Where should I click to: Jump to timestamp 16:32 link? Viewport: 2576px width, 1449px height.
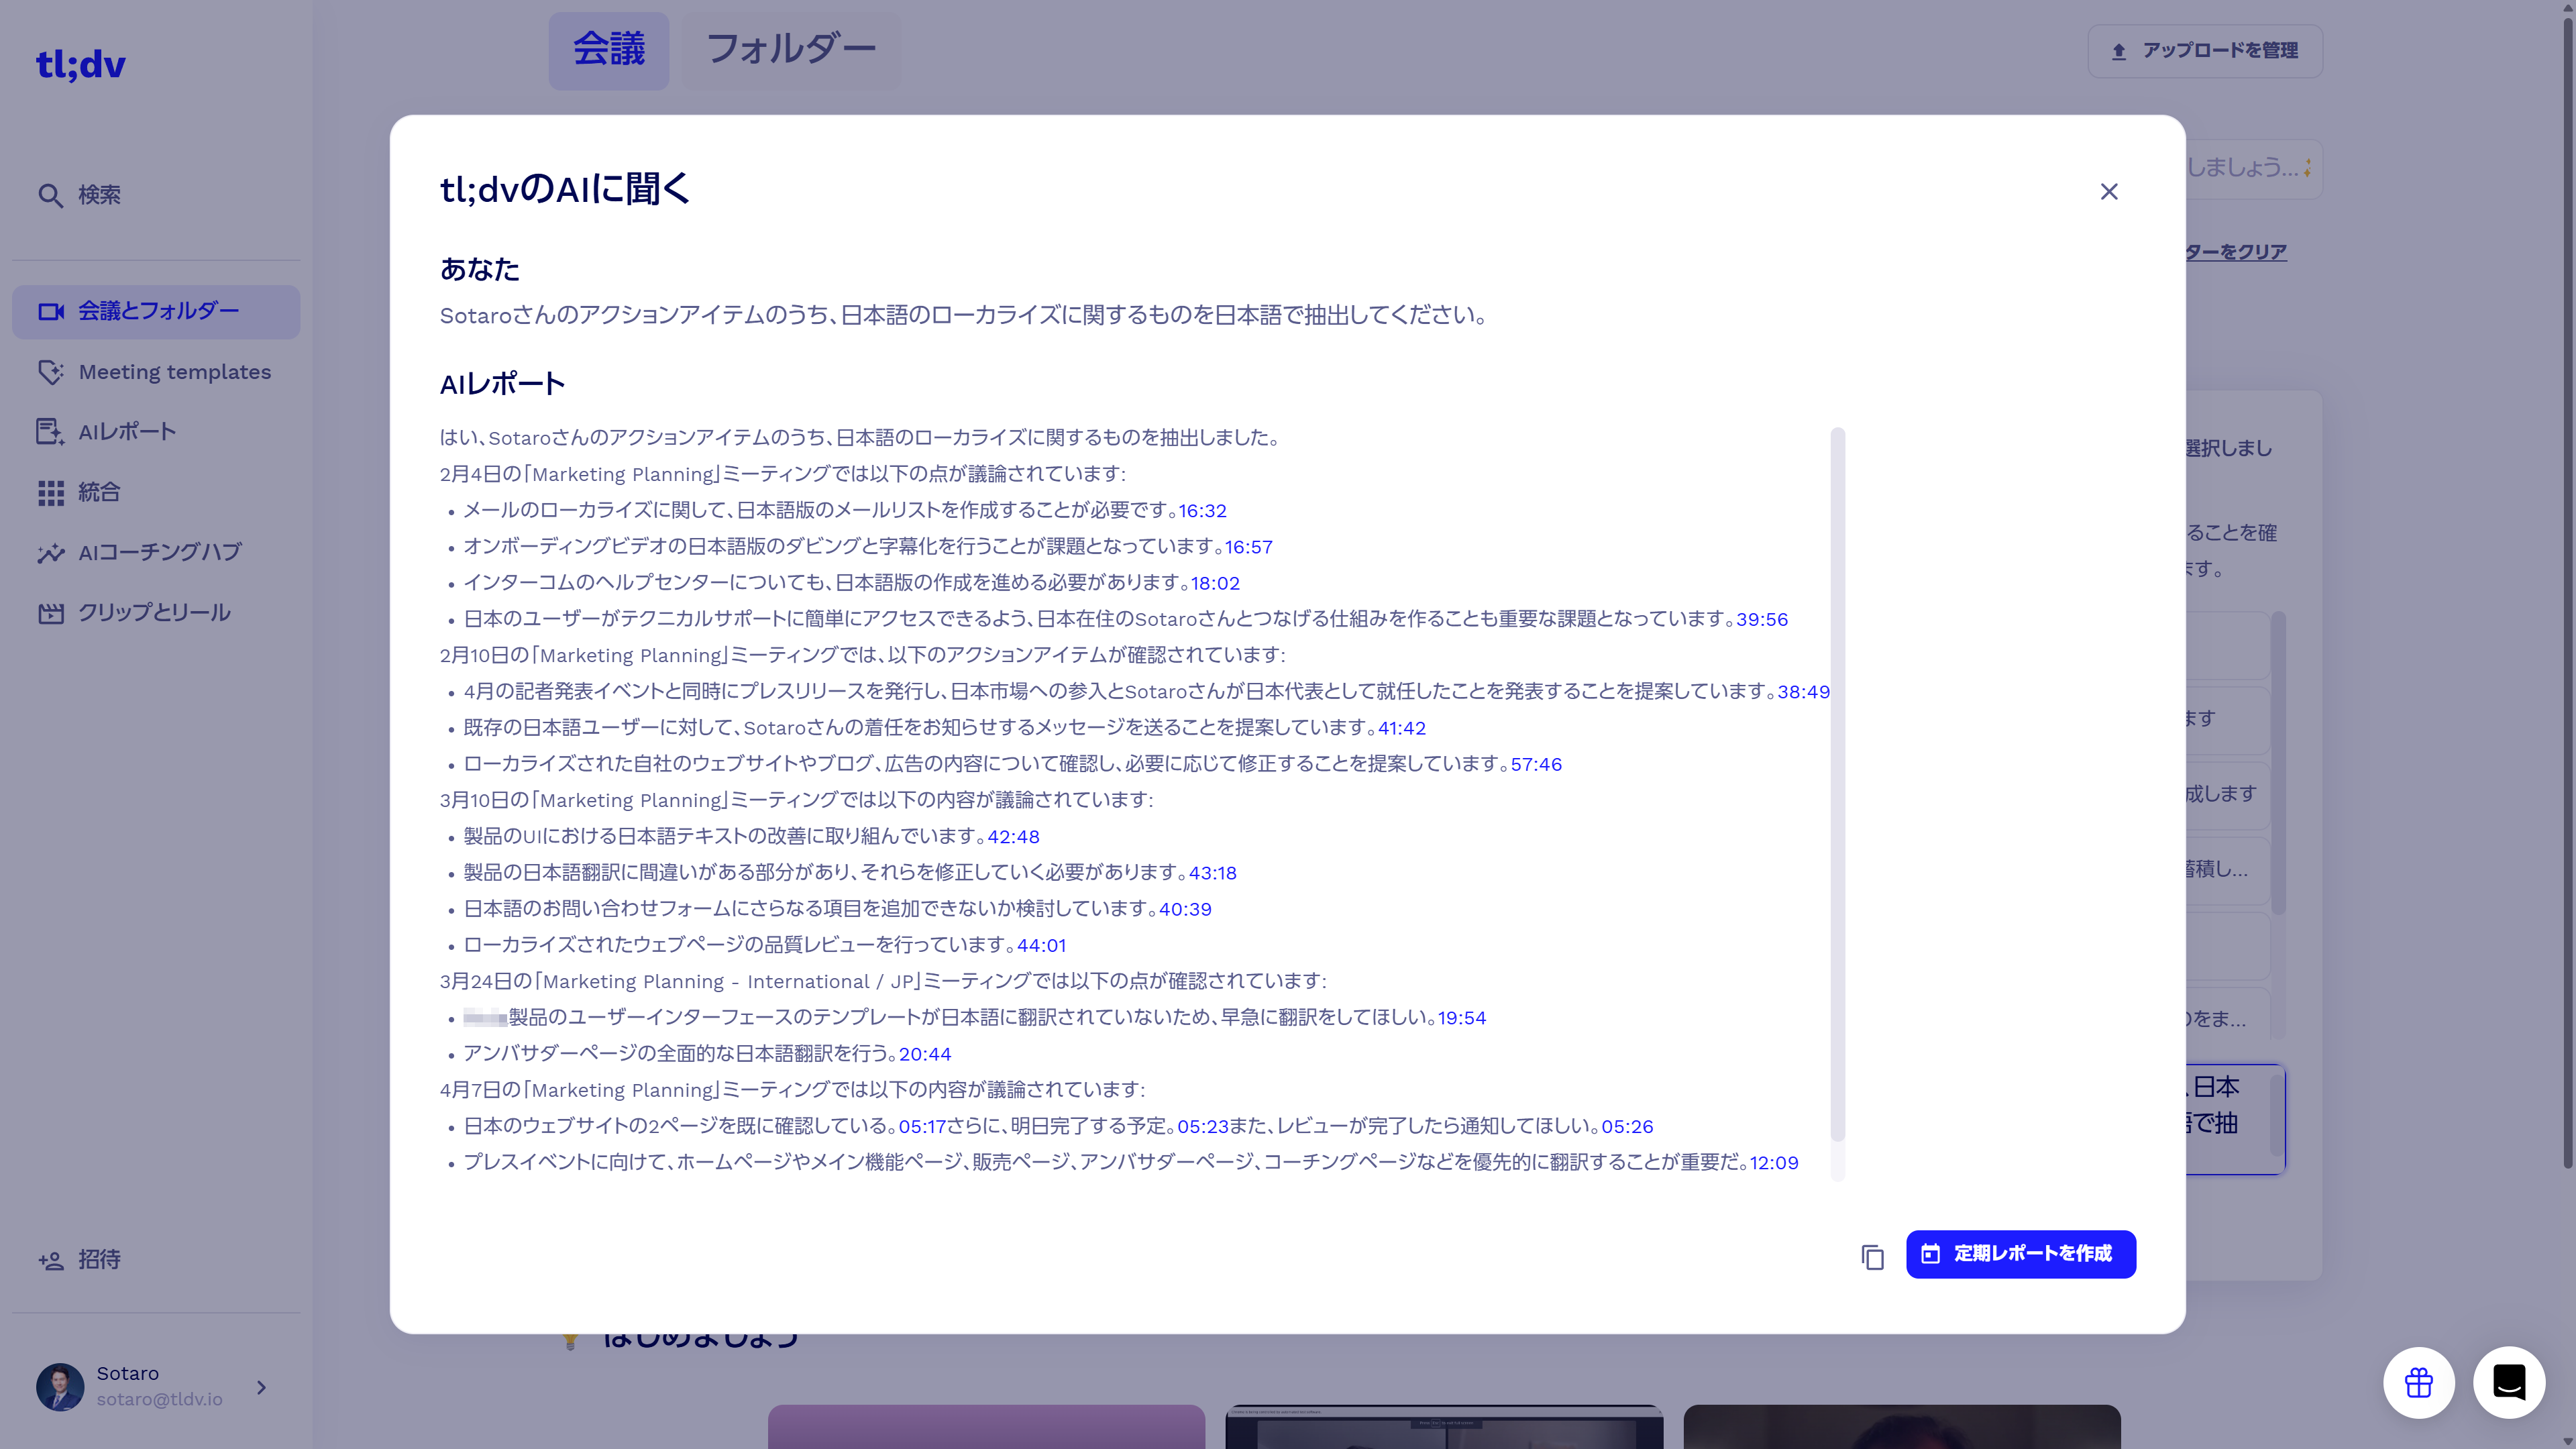pyautogui.click(x=1202, y=511)
